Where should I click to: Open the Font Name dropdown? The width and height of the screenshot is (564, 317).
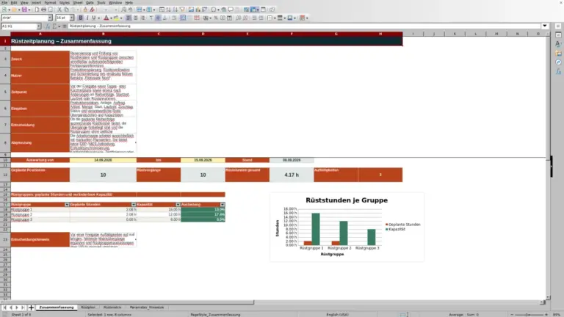pyautogui.click(x=50, y=18)
